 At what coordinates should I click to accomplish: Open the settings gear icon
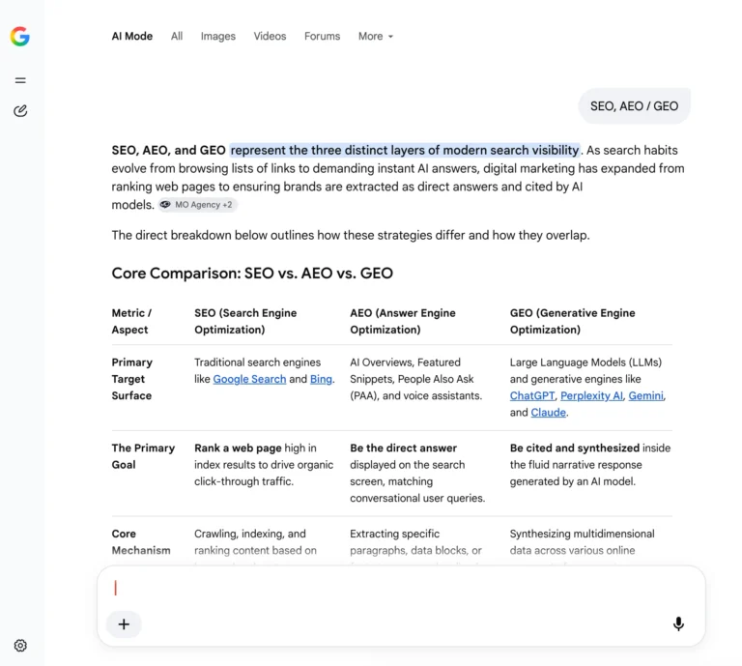20,646
